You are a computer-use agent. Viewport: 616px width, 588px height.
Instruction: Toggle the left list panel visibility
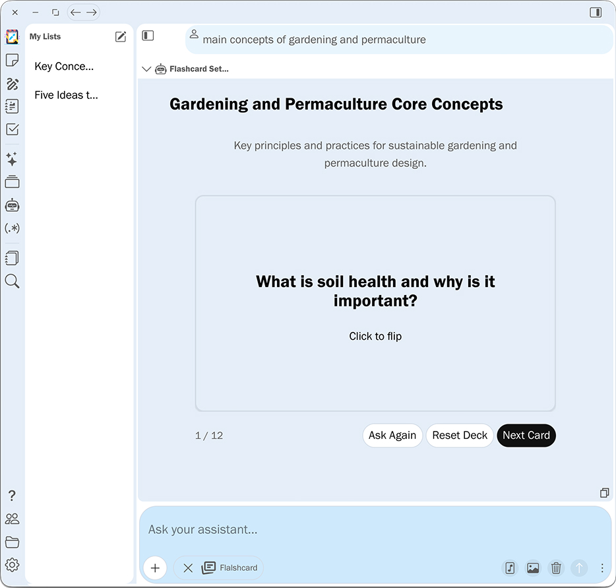coord(148,36)
